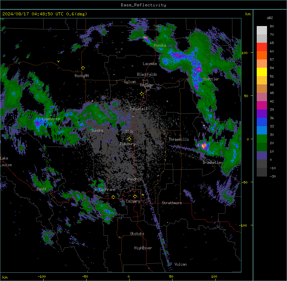Click the Banff label
This screenshot has width=287, height=281.
point(41,189)
